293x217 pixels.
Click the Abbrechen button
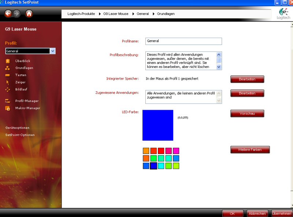coord(257,214)
